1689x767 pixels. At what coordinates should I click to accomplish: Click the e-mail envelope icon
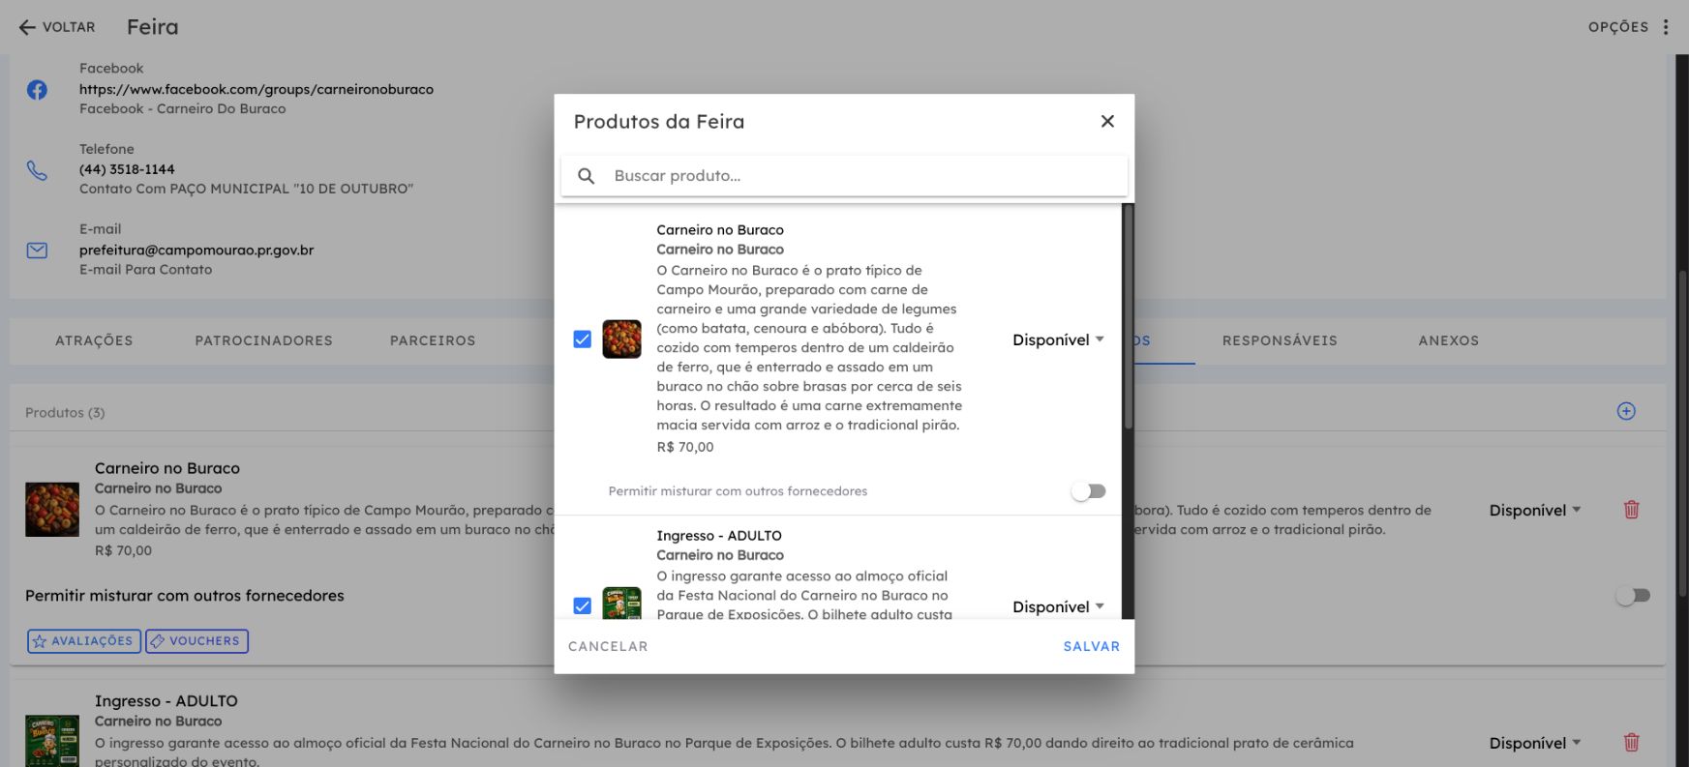(x=37, y=251)
